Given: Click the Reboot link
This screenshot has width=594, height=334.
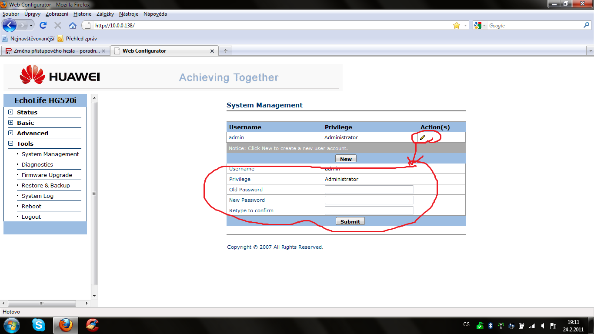Looking at the screenshot, I should point(31,206).
